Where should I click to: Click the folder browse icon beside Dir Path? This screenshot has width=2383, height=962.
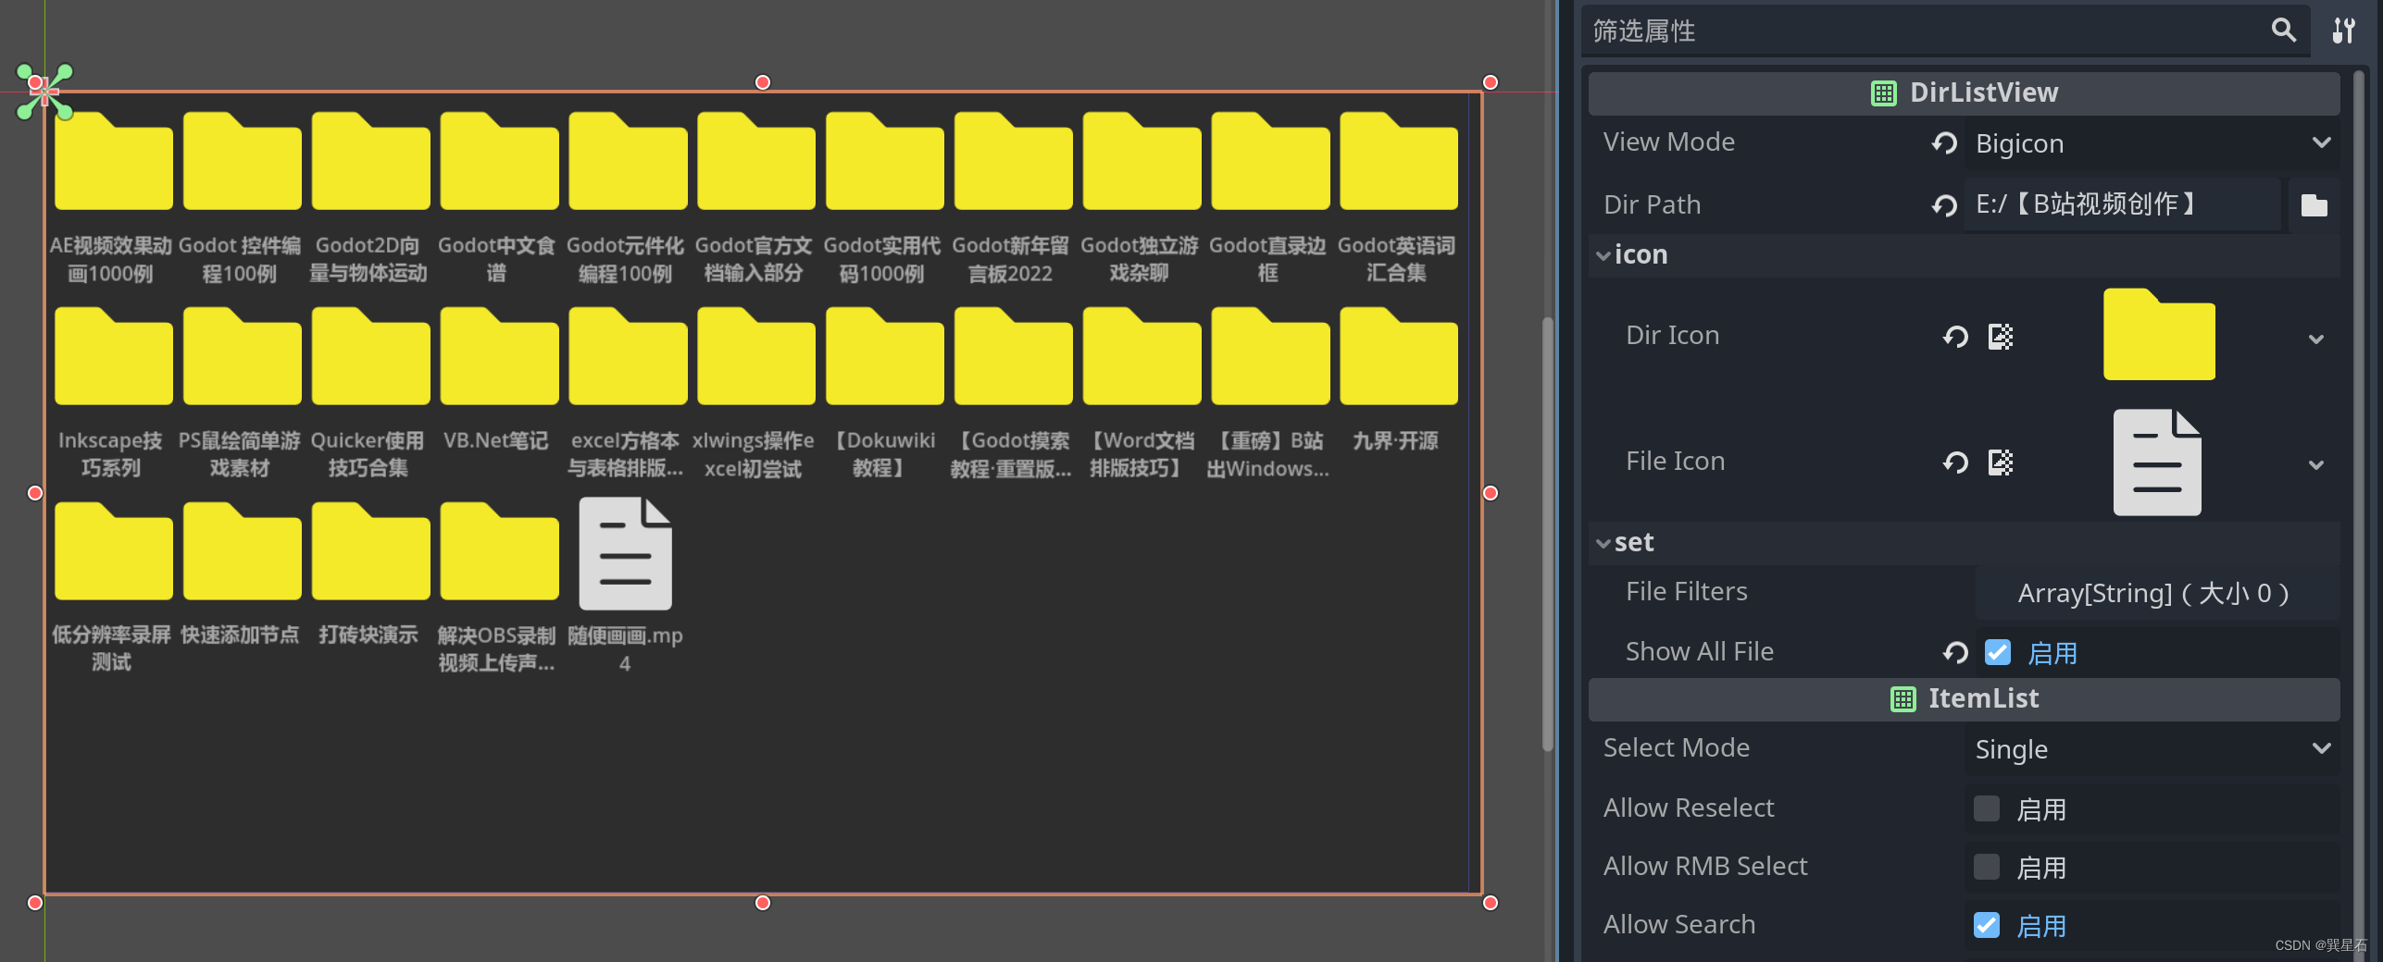[x=2314, y=204]
